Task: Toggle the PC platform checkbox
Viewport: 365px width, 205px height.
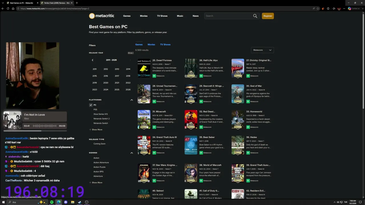Action: tap(91, 105)
